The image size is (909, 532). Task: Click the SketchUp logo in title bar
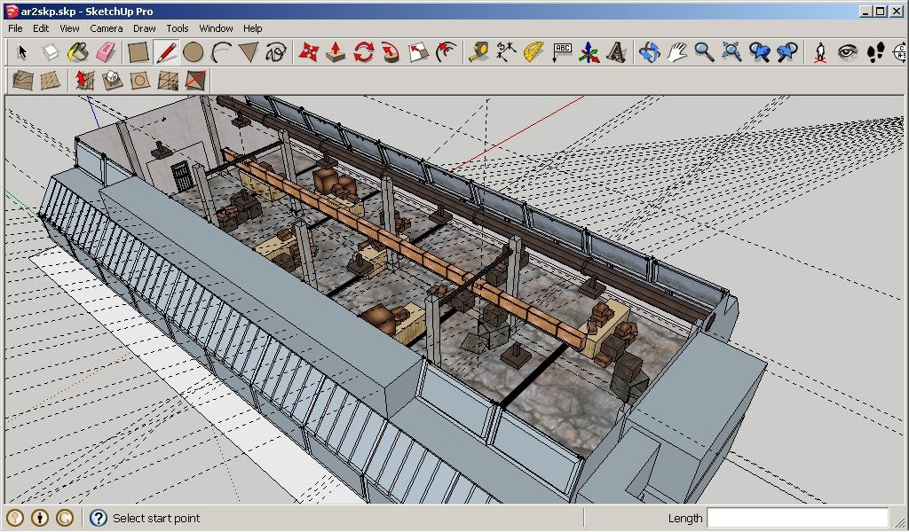(12, 11)
